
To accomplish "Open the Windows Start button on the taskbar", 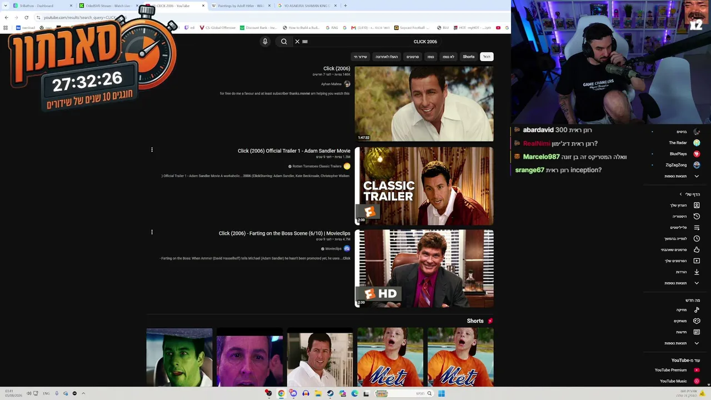I will coord(441,393).
